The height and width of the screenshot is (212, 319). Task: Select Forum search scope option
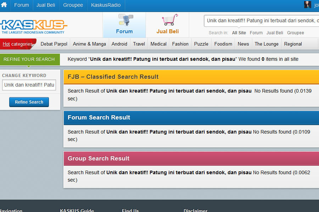point(256,33)
